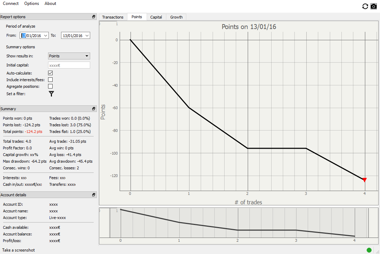
Task: Click the left handle of overview range
Action: pos(110,223)
